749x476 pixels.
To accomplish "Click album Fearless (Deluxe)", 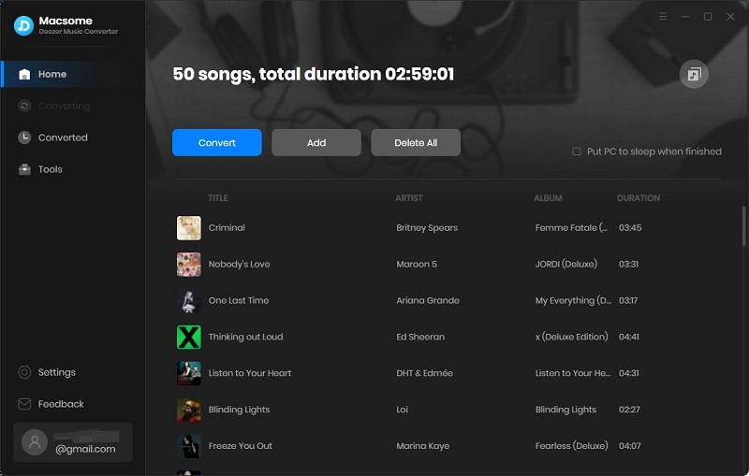I will (x=572, y=446).
